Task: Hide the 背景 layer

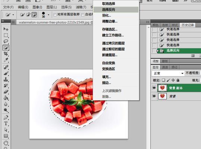Action: click(x=154, y=96)
